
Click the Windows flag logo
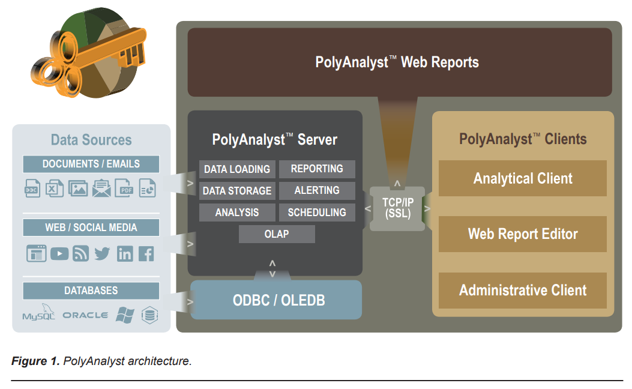125,315
